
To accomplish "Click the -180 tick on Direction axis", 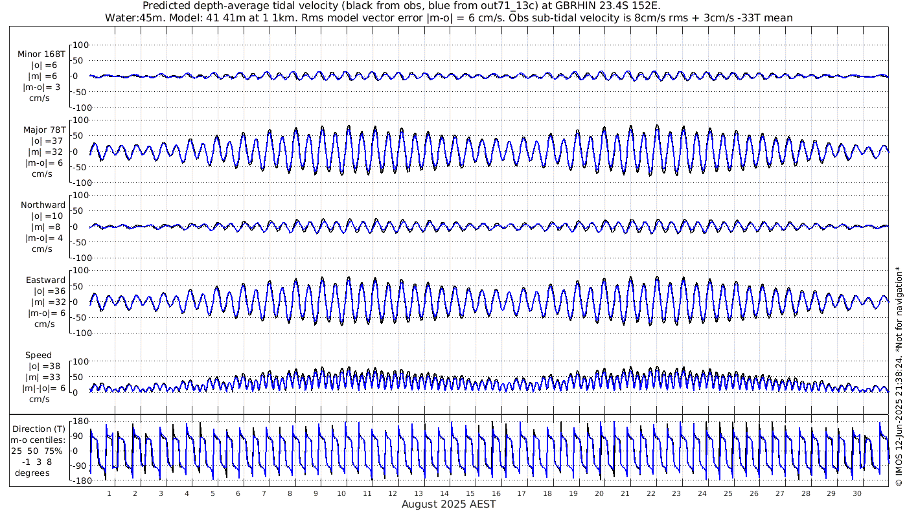I will pyautogui.click(x=78, y=480).
